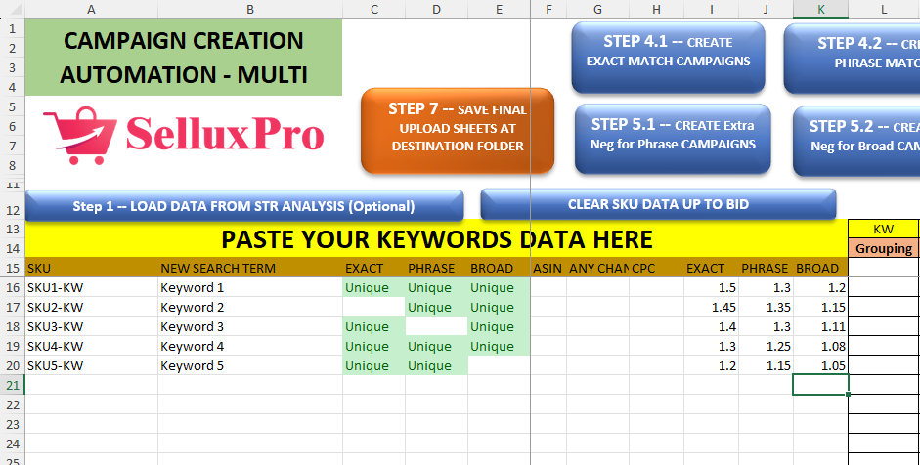Click the empty PHRASE cell for SKU3-KW
Viewport: 920px width, 465px height.
click(x=436, y=326)
